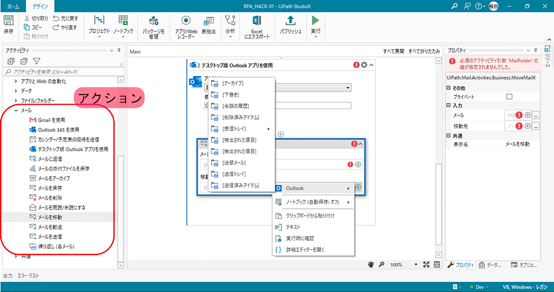Click gear icon on Outlook activity card

coord(364,65)
